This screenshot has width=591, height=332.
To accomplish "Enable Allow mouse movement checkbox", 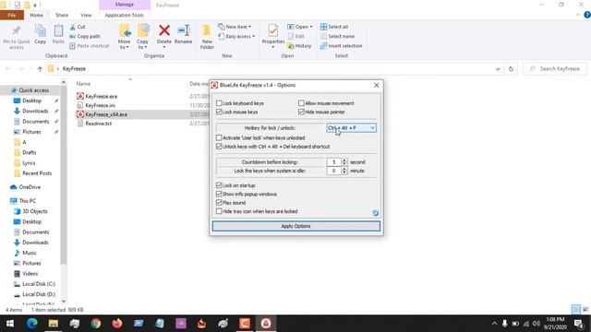I will 301,103.
